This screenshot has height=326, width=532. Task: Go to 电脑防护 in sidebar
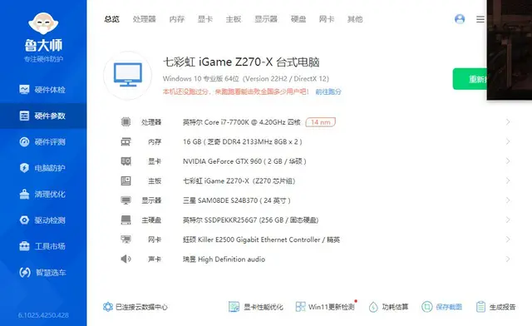43,168
